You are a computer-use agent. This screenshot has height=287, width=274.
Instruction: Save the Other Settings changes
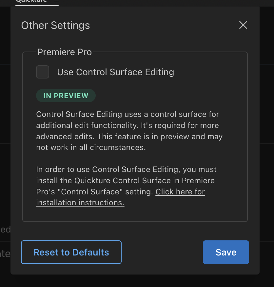(226, 252)
